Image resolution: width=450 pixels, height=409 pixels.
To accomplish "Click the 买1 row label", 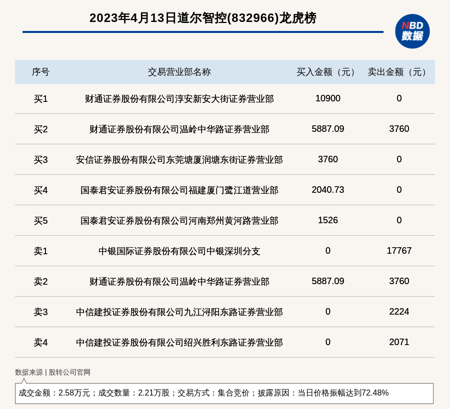I will 40,99.
